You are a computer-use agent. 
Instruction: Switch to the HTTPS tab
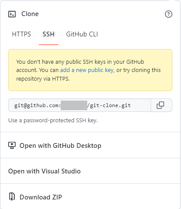click(x=21, y=34)
